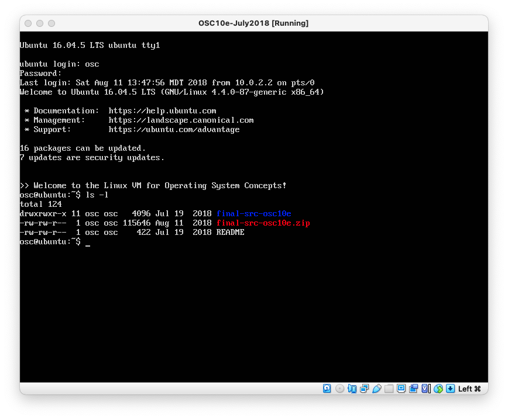Screen dimensions: 508x419
Task: Click the 'total 124' line
Action: coord(41,204)
